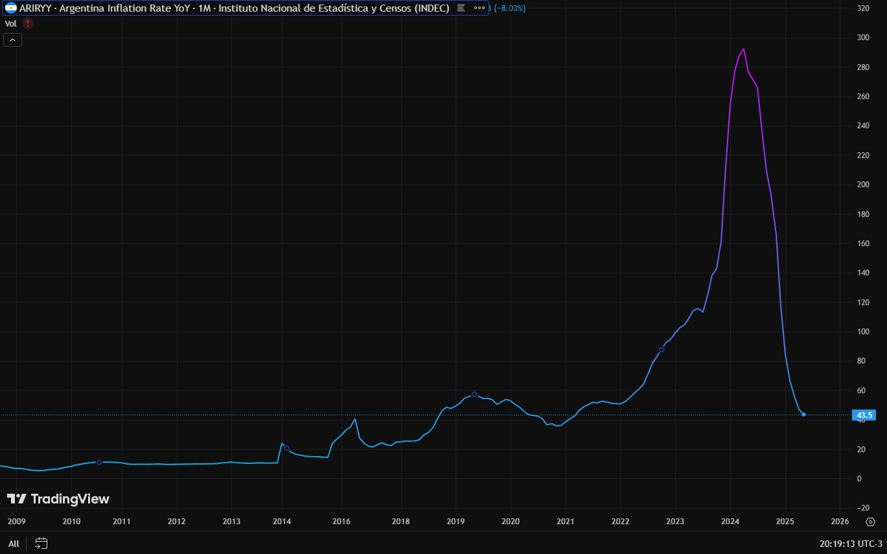This screenshot has height=554, width=887.
Task: Click the 2018 time axis label
Action: point(401,522)
